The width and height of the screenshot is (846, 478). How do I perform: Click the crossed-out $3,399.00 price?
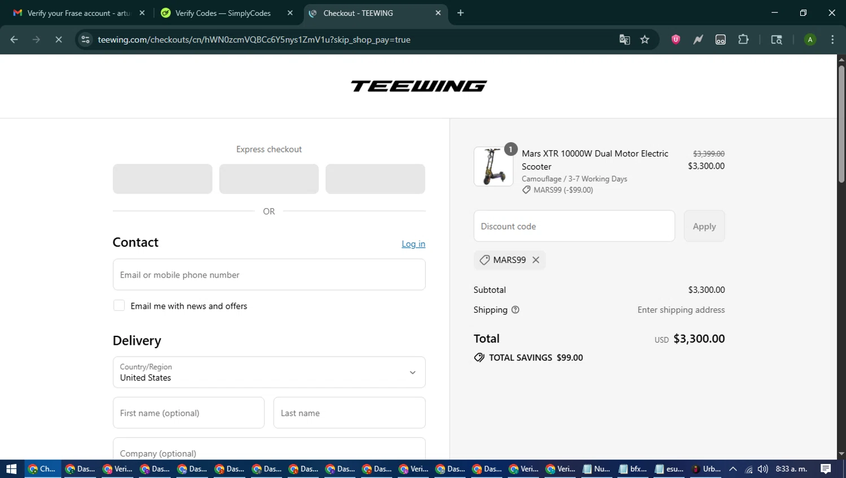click(x=709, y=154)
